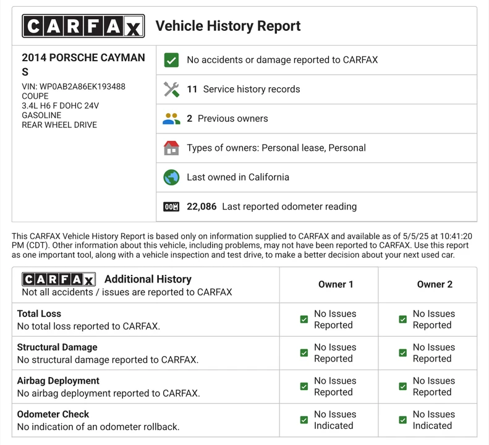Click Owner 2 No Issues Indicated for Odometer Check
This screenshot has width=489, height=445.
pos(434,420)
